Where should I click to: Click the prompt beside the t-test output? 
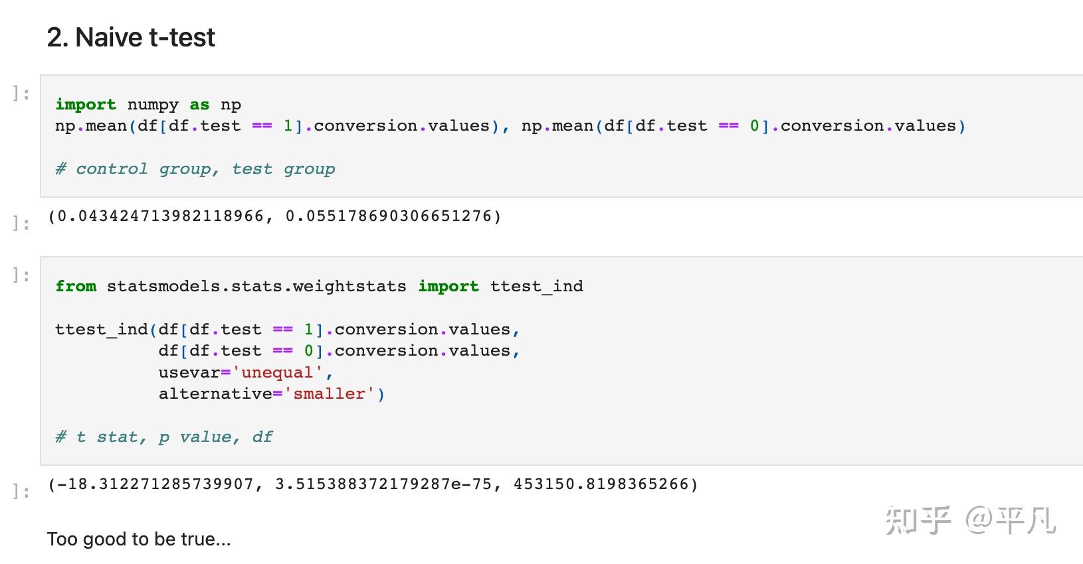(21, 491)
